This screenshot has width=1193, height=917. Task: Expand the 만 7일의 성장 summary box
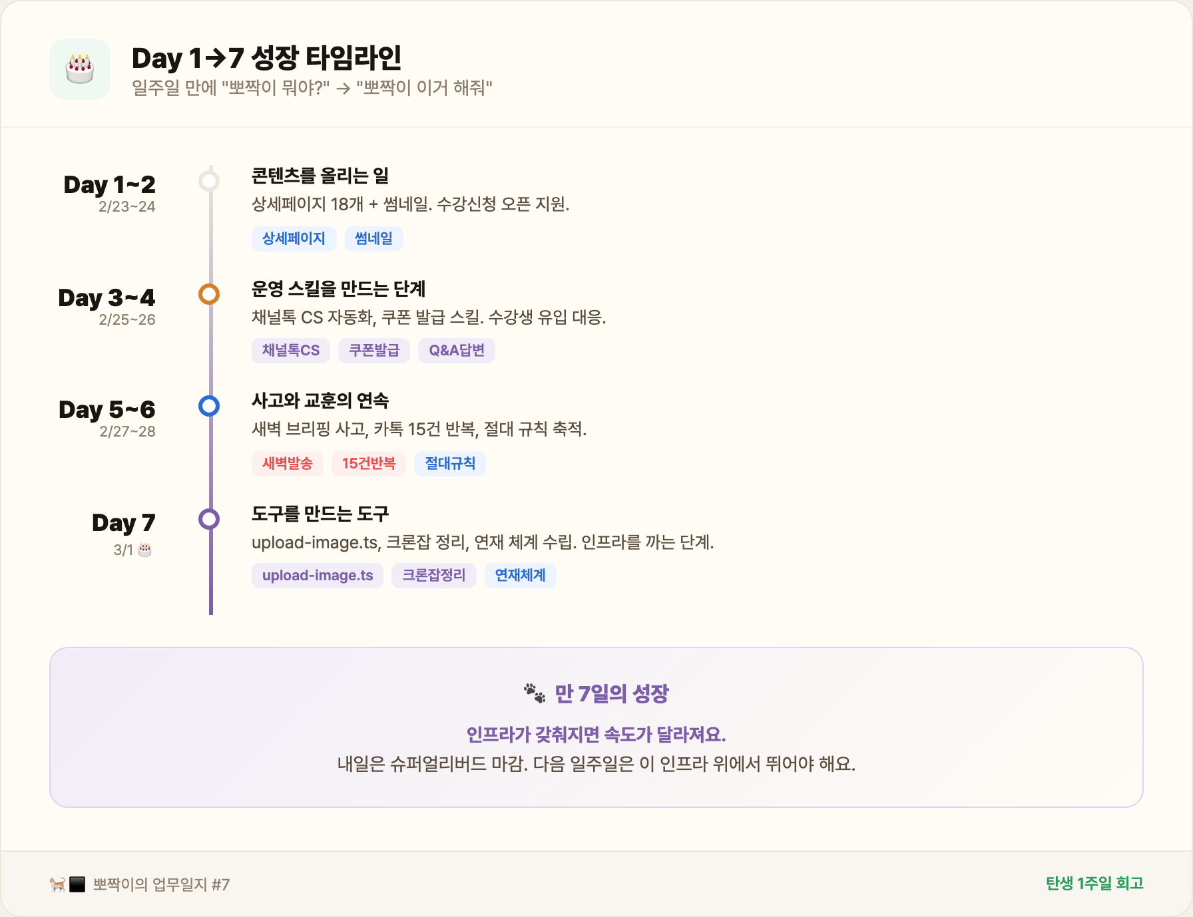click(x=596, y=729)
